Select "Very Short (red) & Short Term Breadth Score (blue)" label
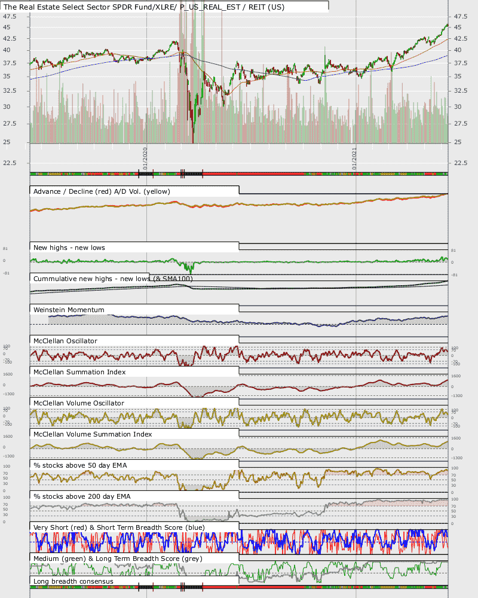Screen dimensions: 478x598 pyautogui.click(x=119, y=527)
